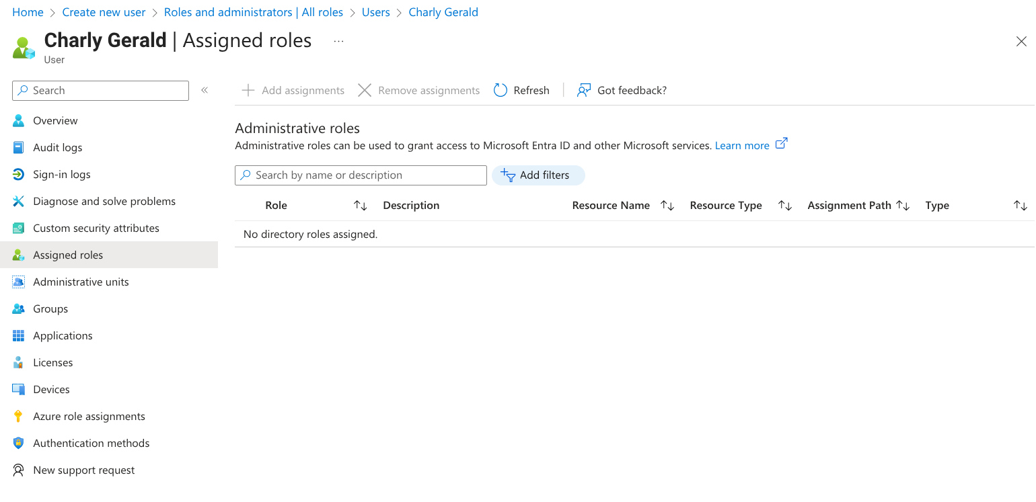
Task: Toggle the Resource Name sort order
Action: 667,205
